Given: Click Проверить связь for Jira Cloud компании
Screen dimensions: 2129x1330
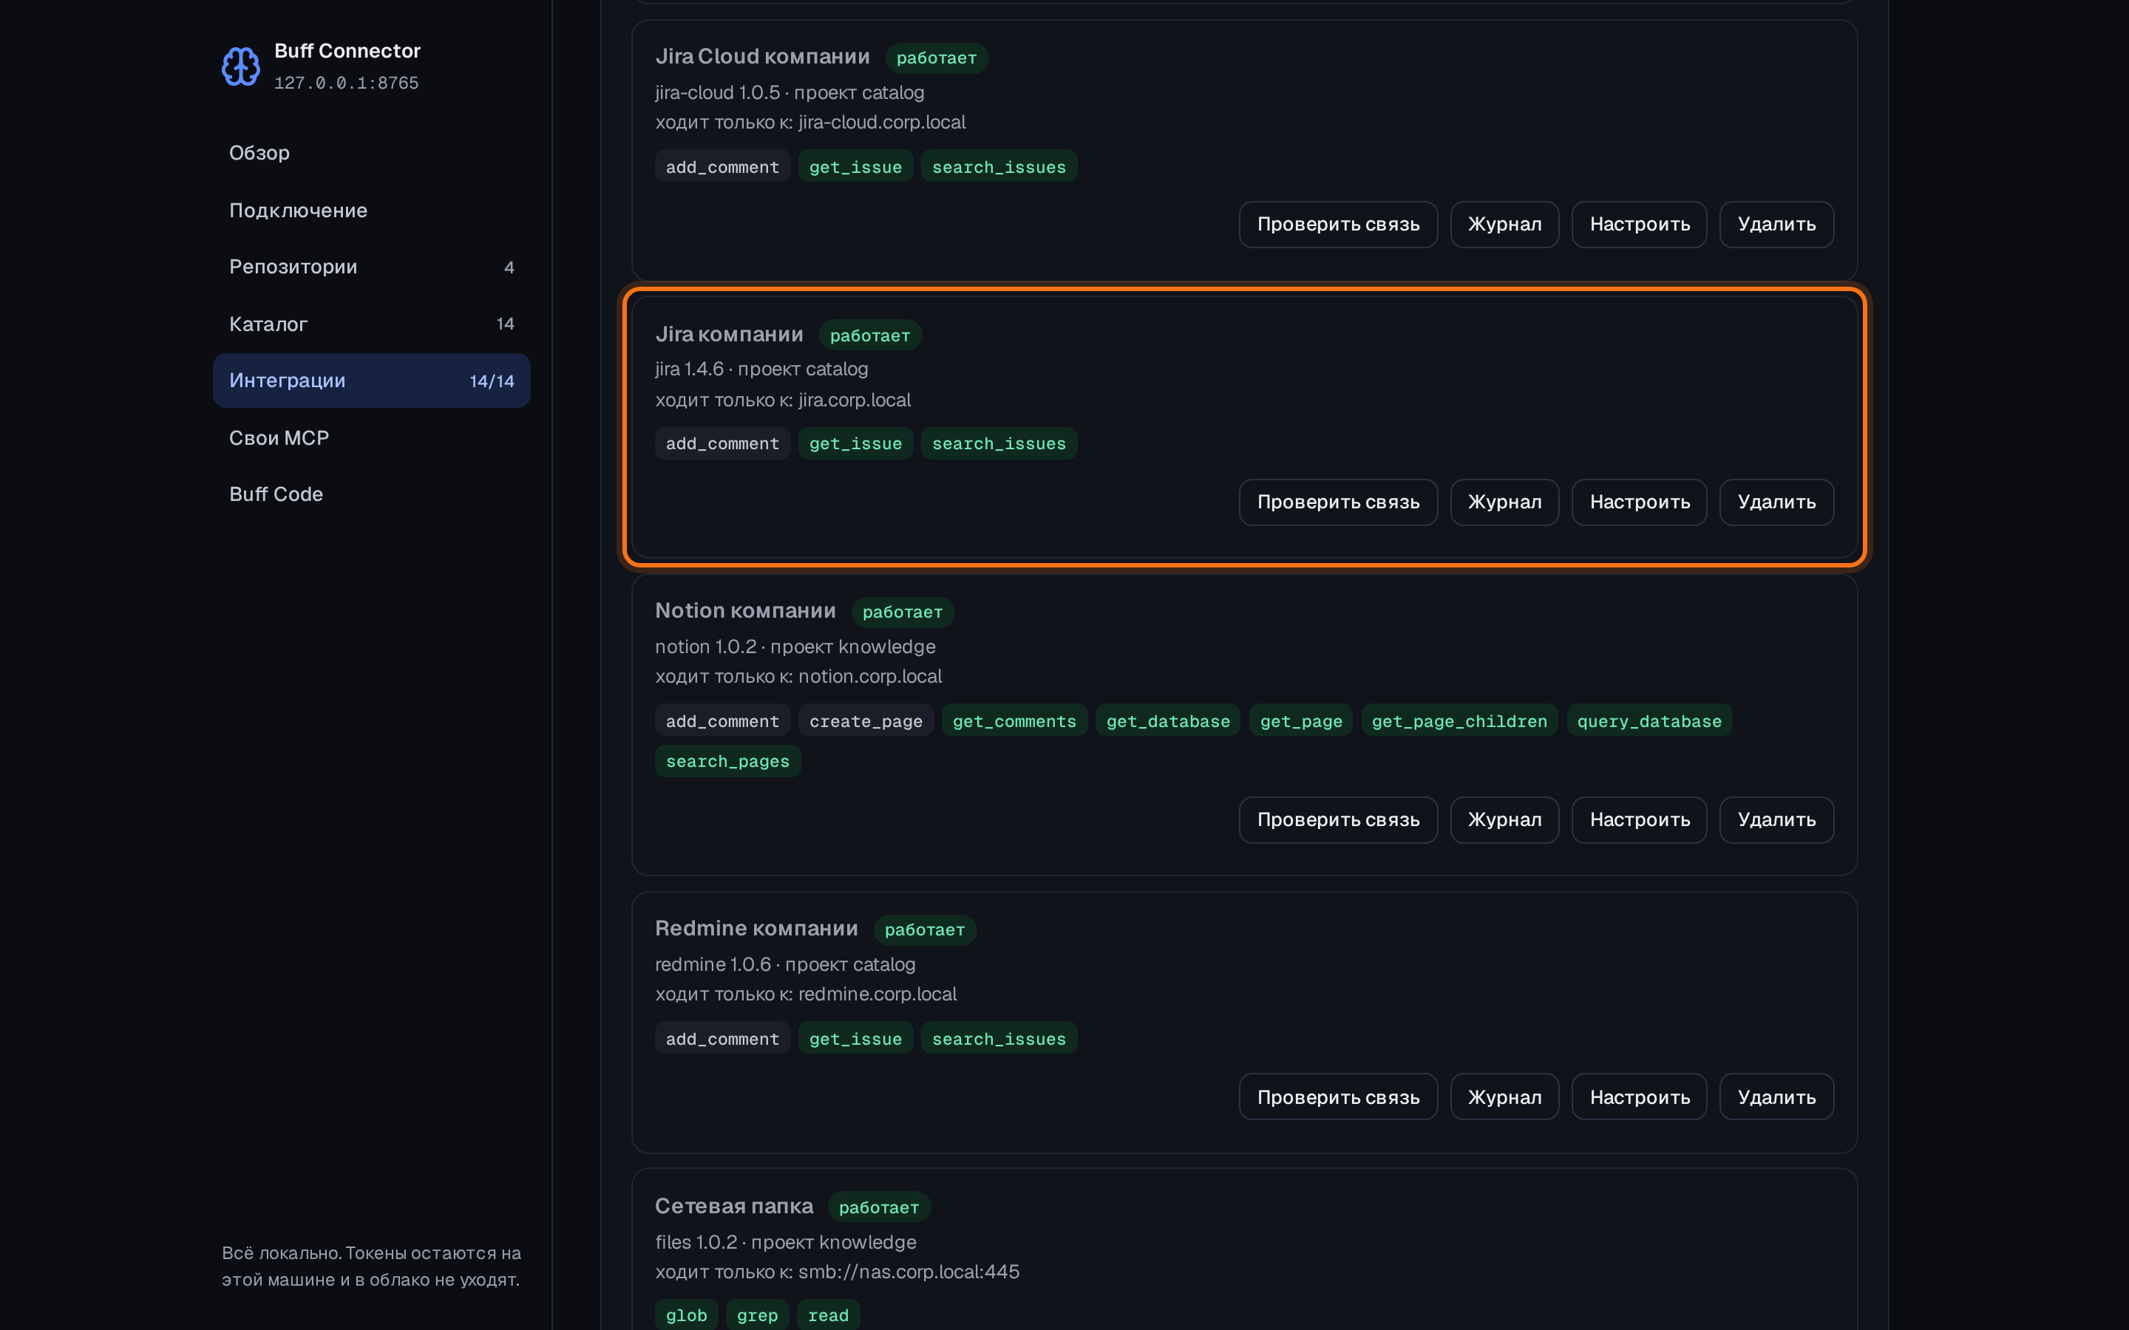Looking at the screenshot, I should (1338, 225).
